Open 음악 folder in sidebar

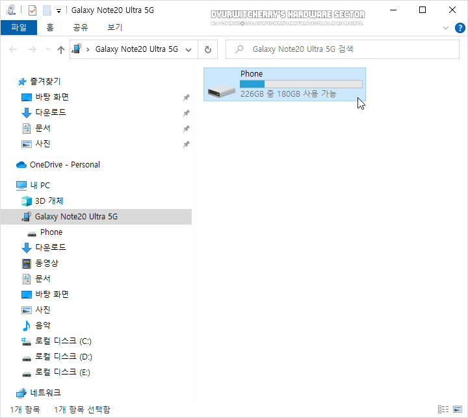pyautogui.click(x=43, y=325)
